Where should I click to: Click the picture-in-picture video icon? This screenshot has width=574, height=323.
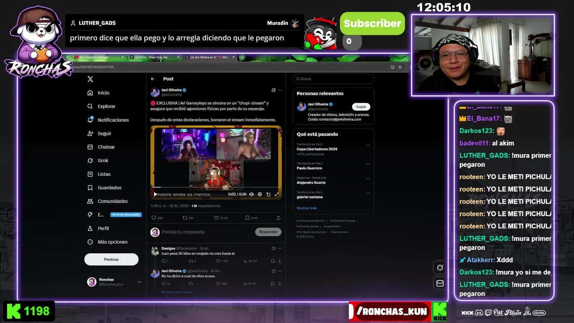[268, 194]
